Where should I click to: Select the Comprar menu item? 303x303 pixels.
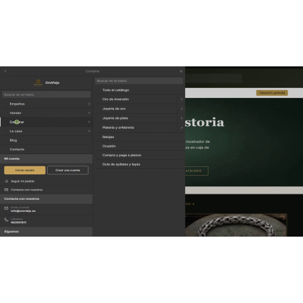tap(17, 122)
